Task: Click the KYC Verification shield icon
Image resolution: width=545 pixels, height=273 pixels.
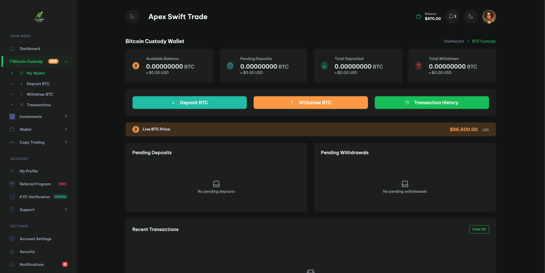Action: click(12, 197)
